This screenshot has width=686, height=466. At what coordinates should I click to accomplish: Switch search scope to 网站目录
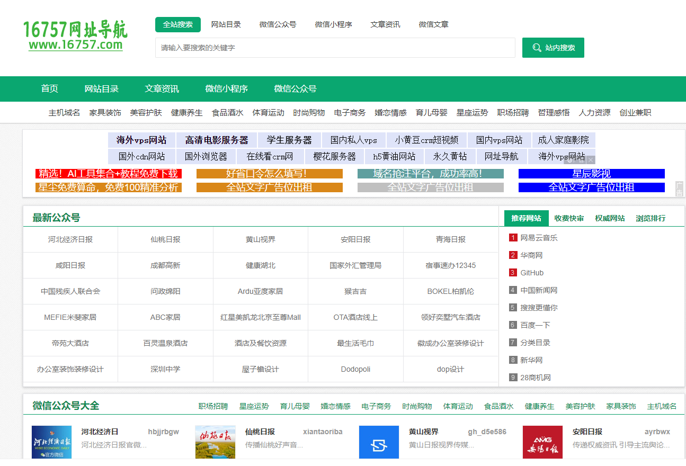226,24
